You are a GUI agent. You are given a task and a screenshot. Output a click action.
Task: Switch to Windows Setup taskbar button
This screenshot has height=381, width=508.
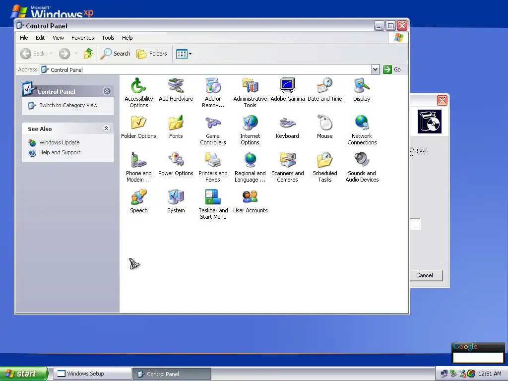tap(92, 374)
